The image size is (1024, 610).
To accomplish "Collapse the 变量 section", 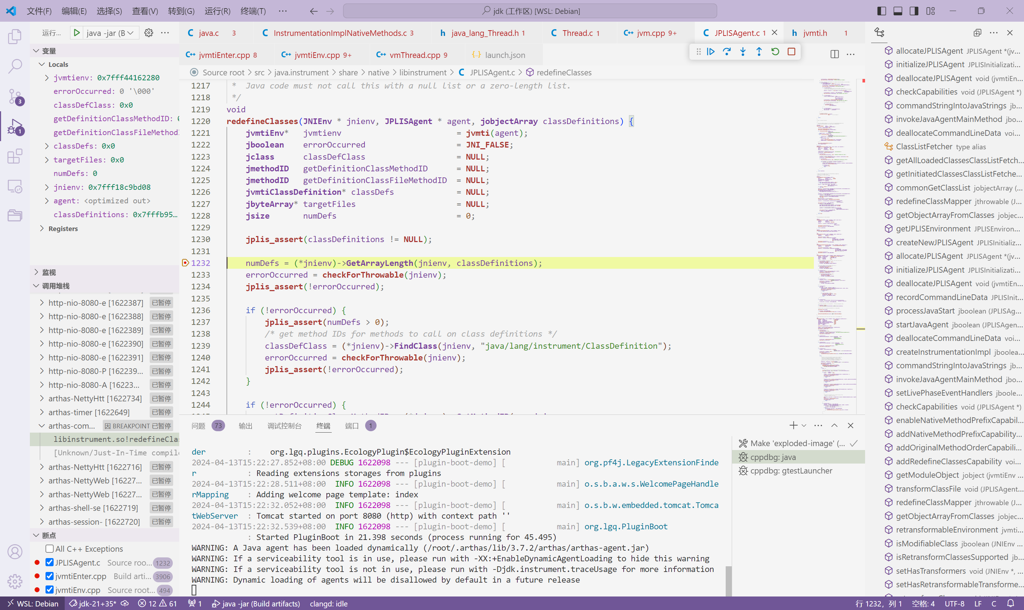I will click(x=36, y=50).
